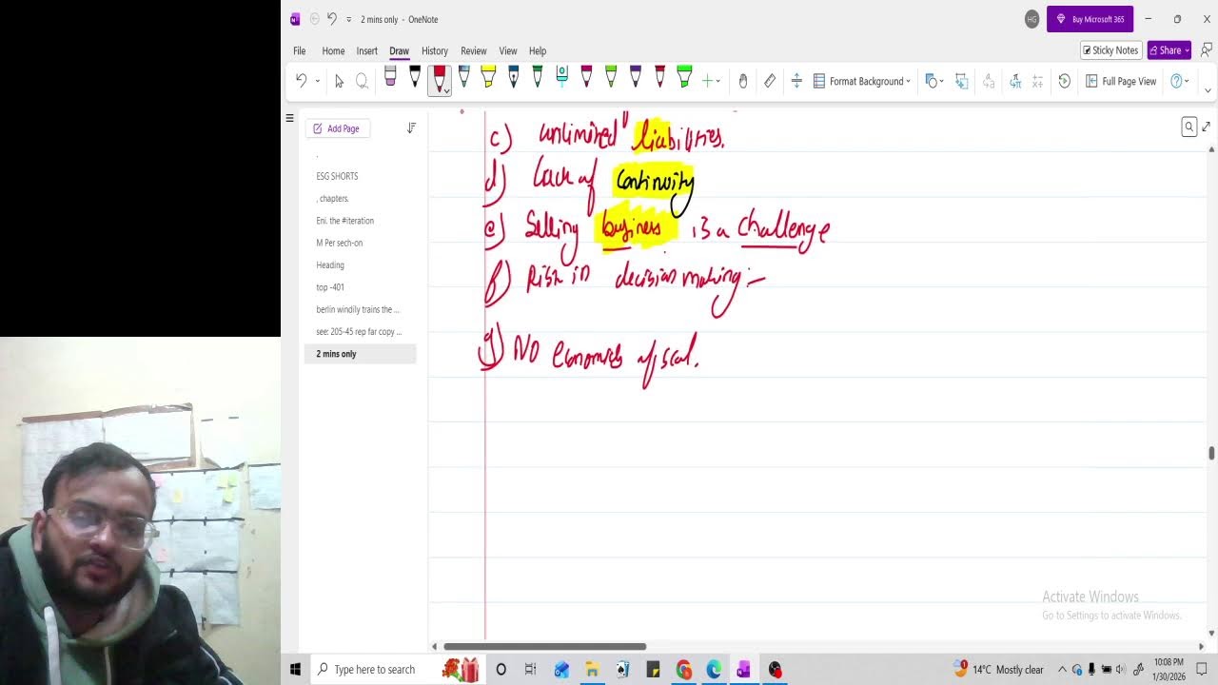Select the Lasso Select tool
Viewport: 1218px width, 685px height.
click(362, 81)
